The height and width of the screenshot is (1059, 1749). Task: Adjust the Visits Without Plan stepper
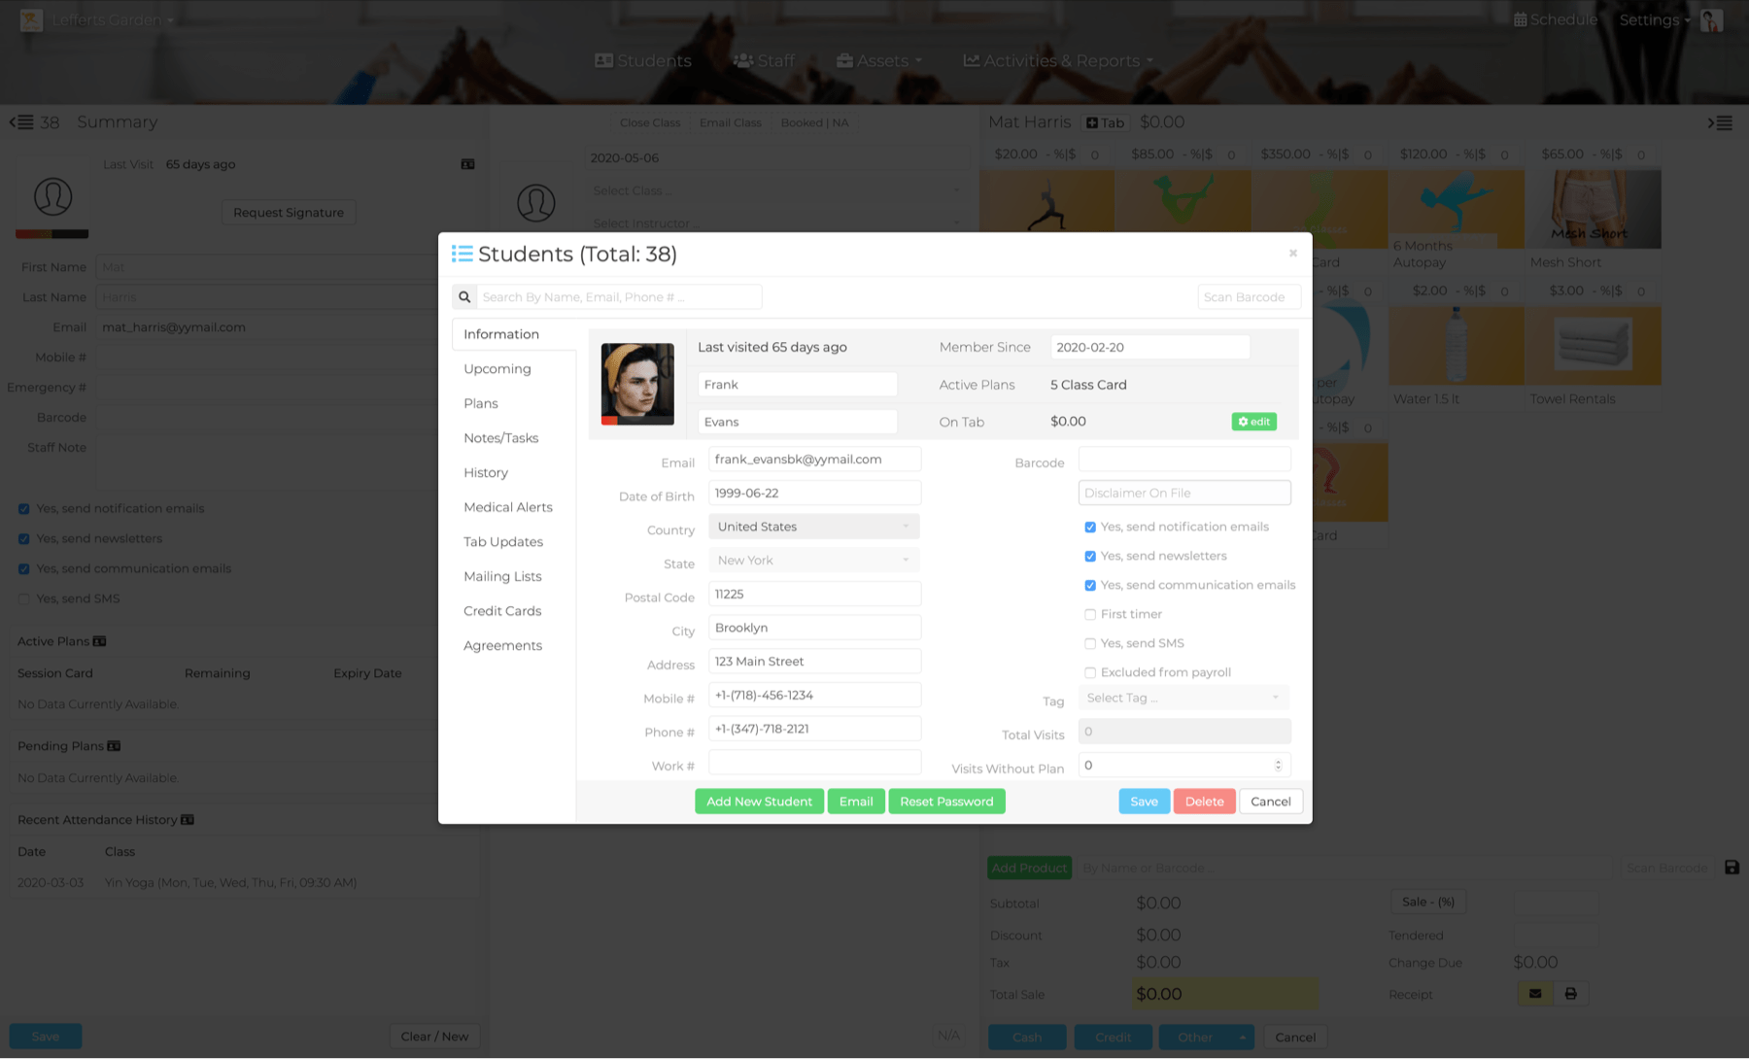[1278, 766]
